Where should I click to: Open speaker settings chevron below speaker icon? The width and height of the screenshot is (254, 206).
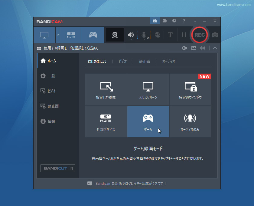coord(131,40)
